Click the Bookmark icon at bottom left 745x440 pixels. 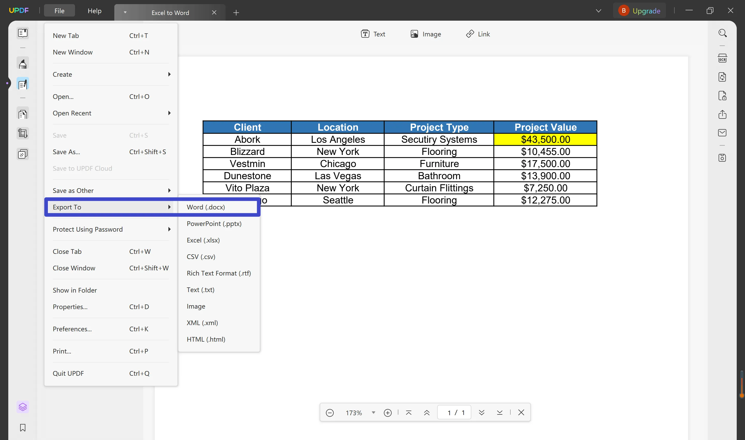tap(23, 428)
